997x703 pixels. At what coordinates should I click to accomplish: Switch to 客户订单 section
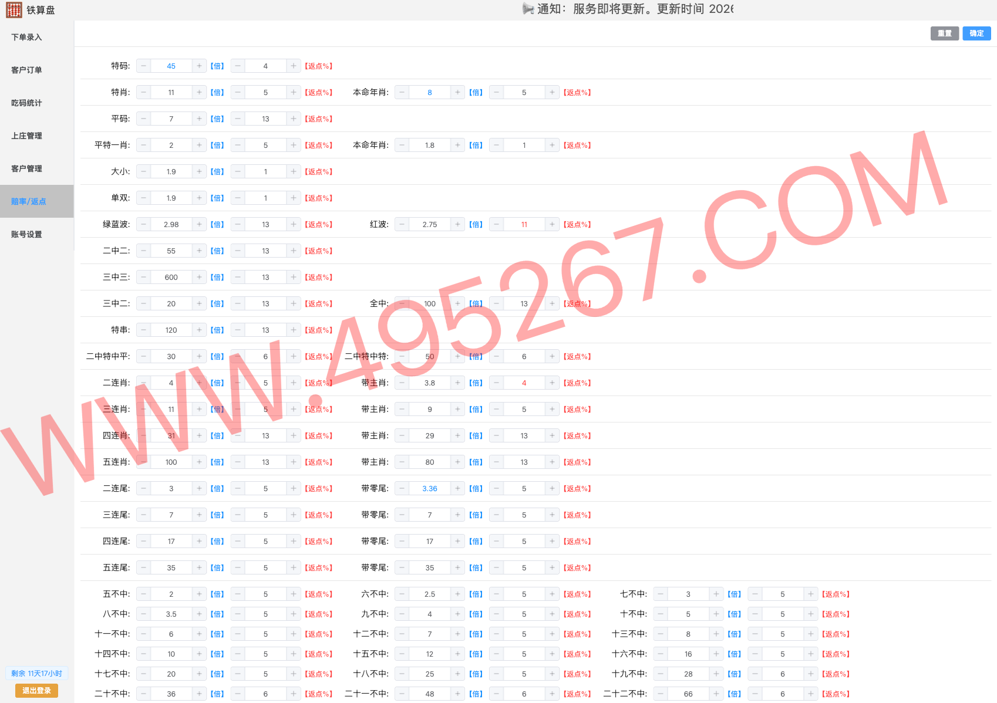click(26, 70)
